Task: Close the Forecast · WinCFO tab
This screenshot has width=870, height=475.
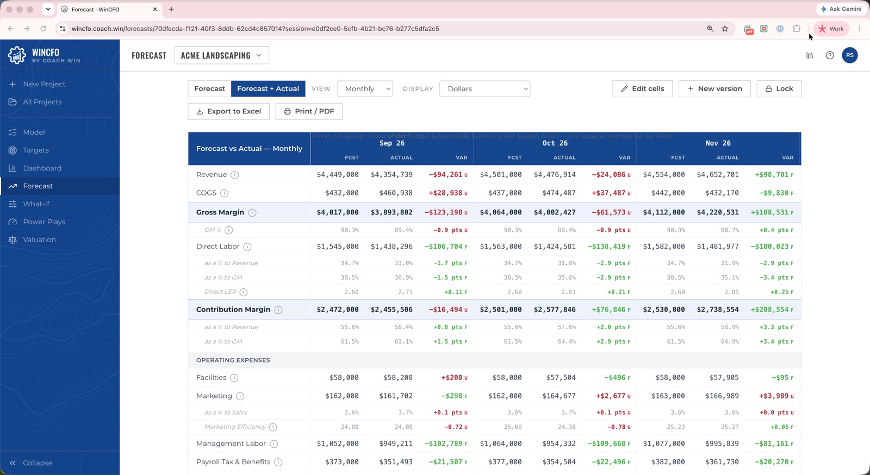Action: (155, 9)
